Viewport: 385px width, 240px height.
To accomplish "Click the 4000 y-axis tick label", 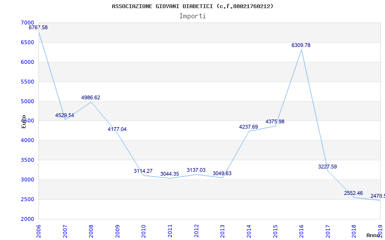I will (x=27, y=141).
